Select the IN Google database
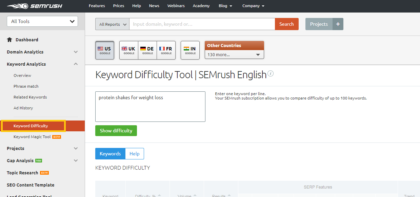Viewport: 420px width, 197px height. 190,50
